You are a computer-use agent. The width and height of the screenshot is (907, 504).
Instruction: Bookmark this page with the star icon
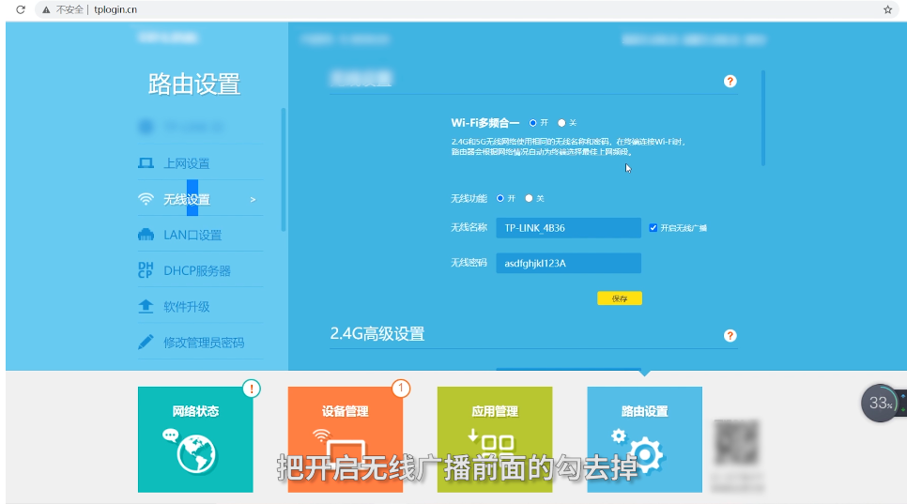887,9
